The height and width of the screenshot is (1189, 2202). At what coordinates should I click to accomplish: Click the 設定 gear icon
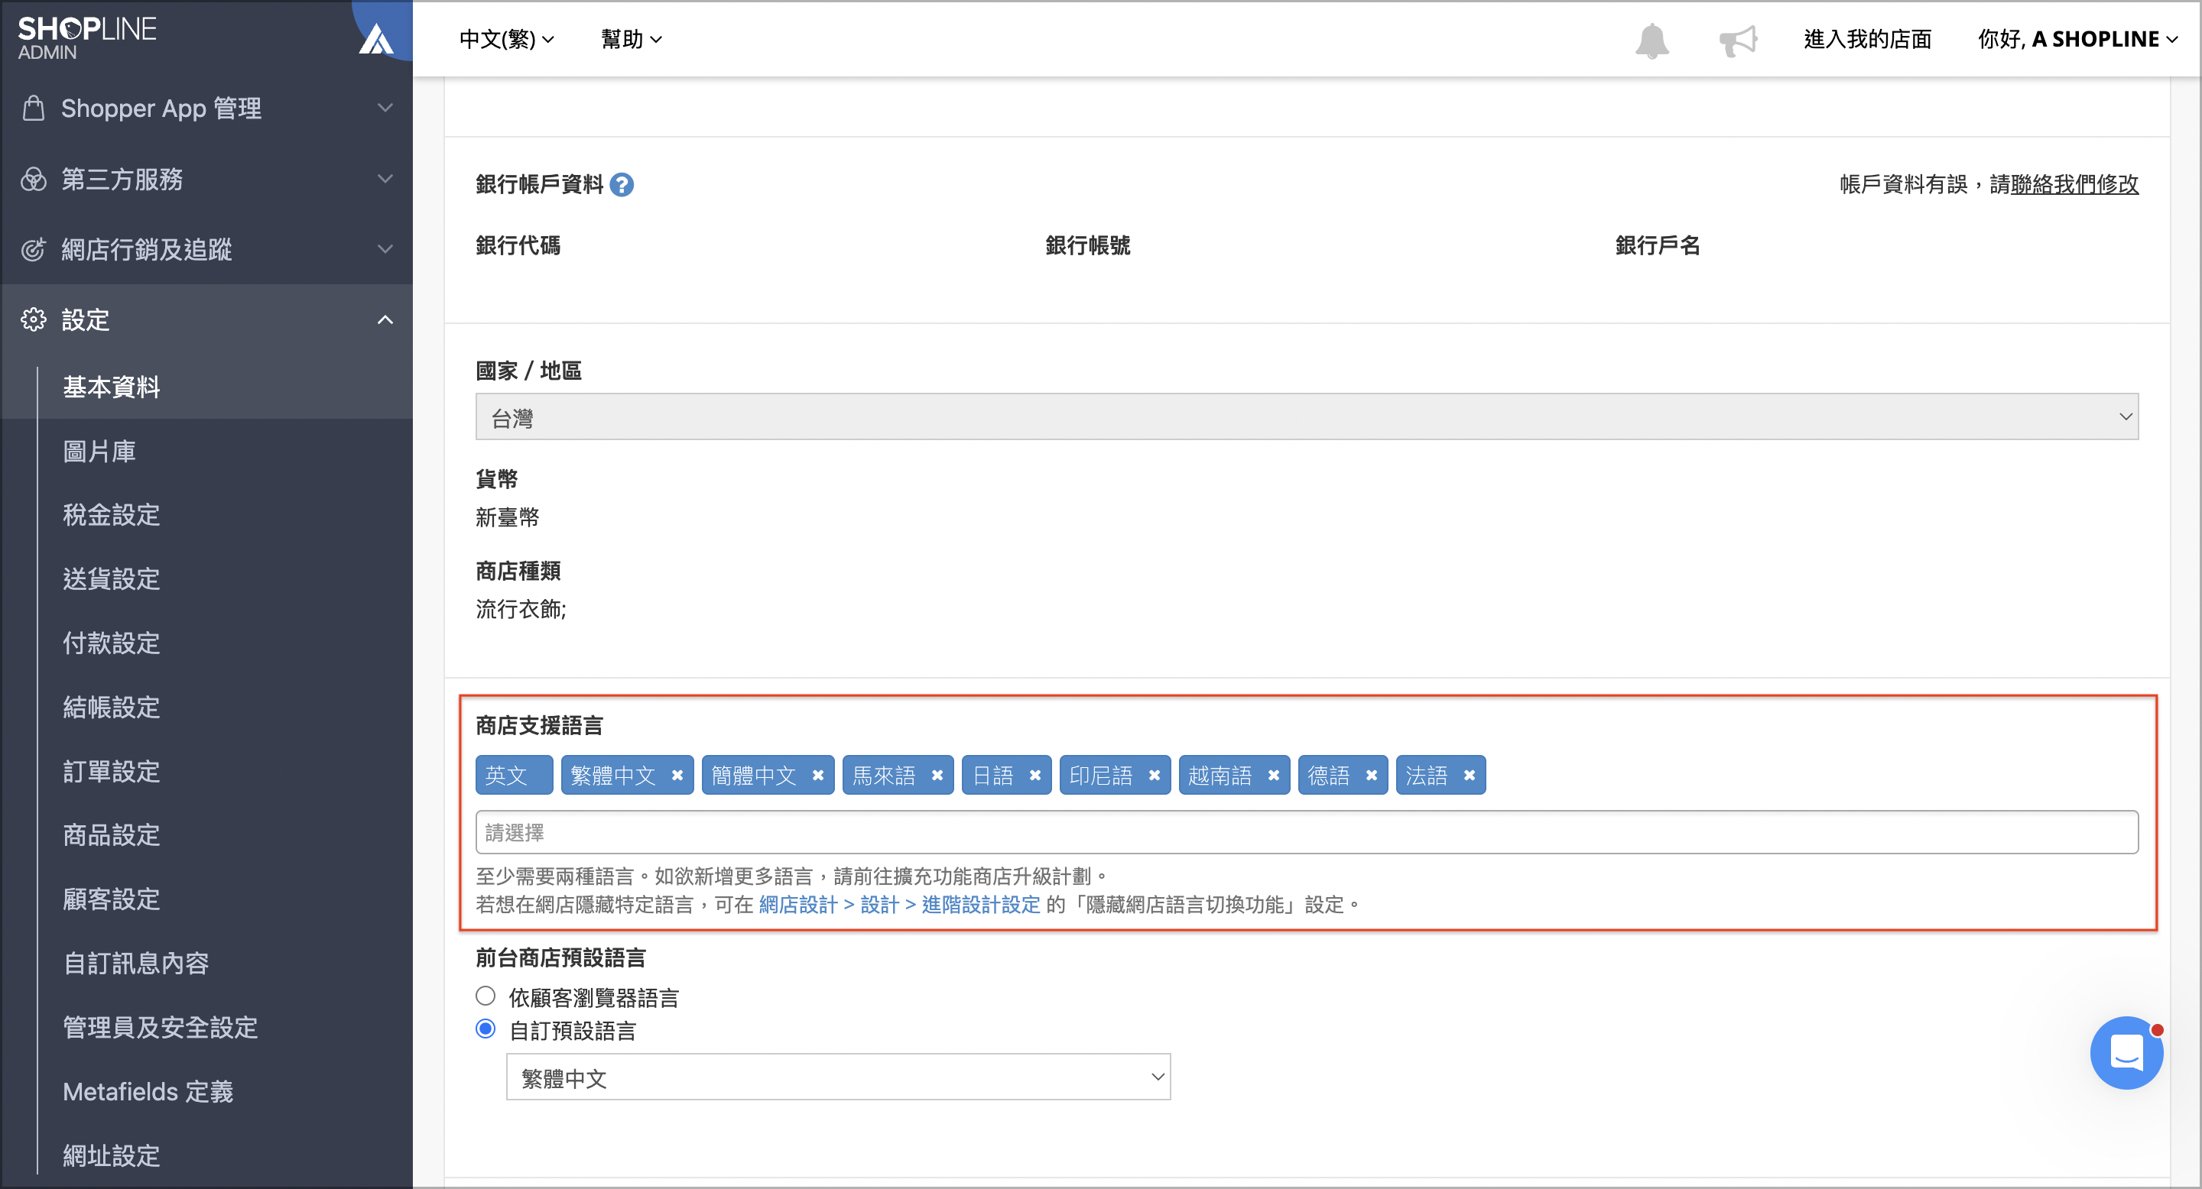[34, 319]
